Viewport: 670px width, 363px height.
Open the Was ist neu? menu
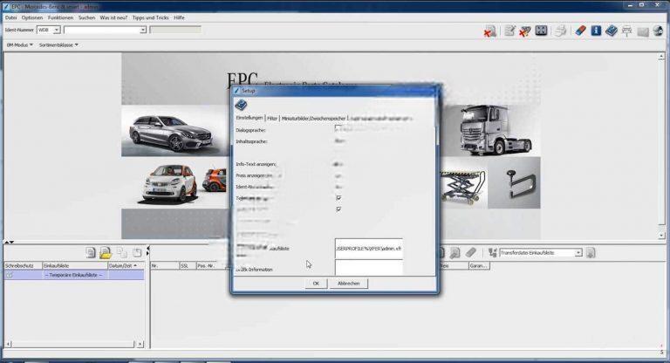pyautogui.click(x=113, y=17)
